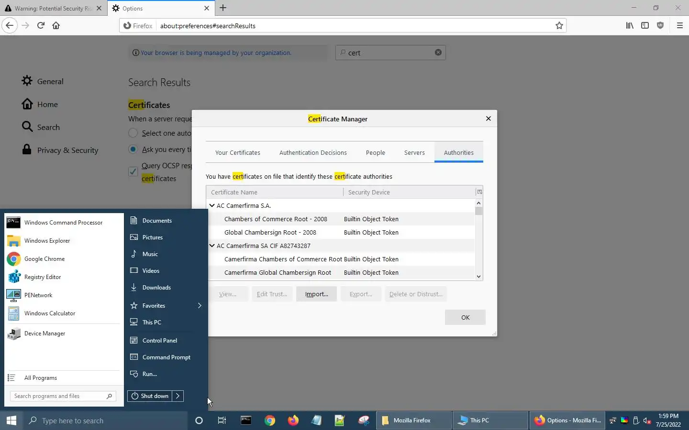This screenshot has height=430, width=689.
Task: Click the Import... button
Action: click(316, 294)
